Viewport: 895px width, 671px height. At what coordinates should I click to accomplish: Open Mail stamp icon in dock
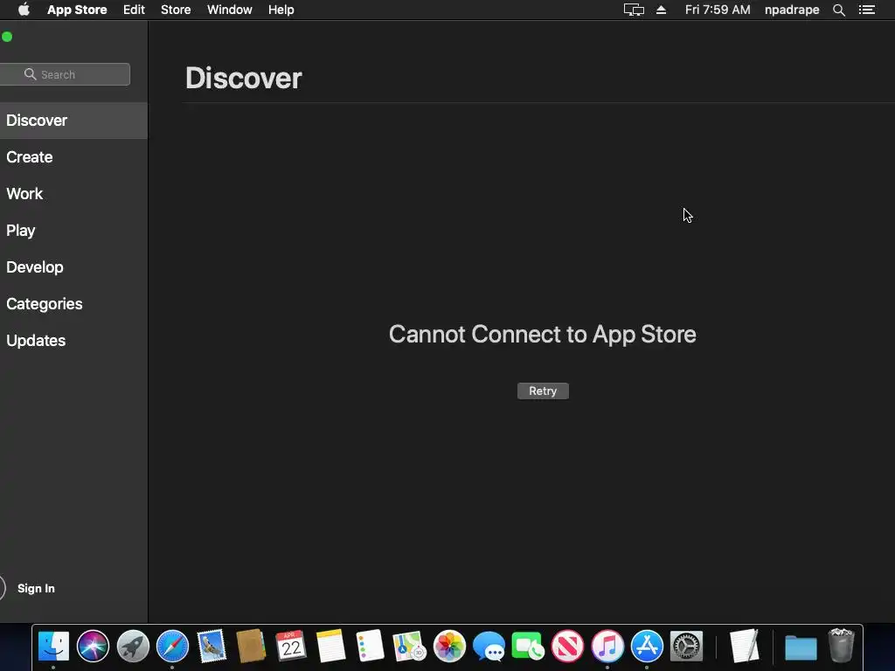coord(212,647)
